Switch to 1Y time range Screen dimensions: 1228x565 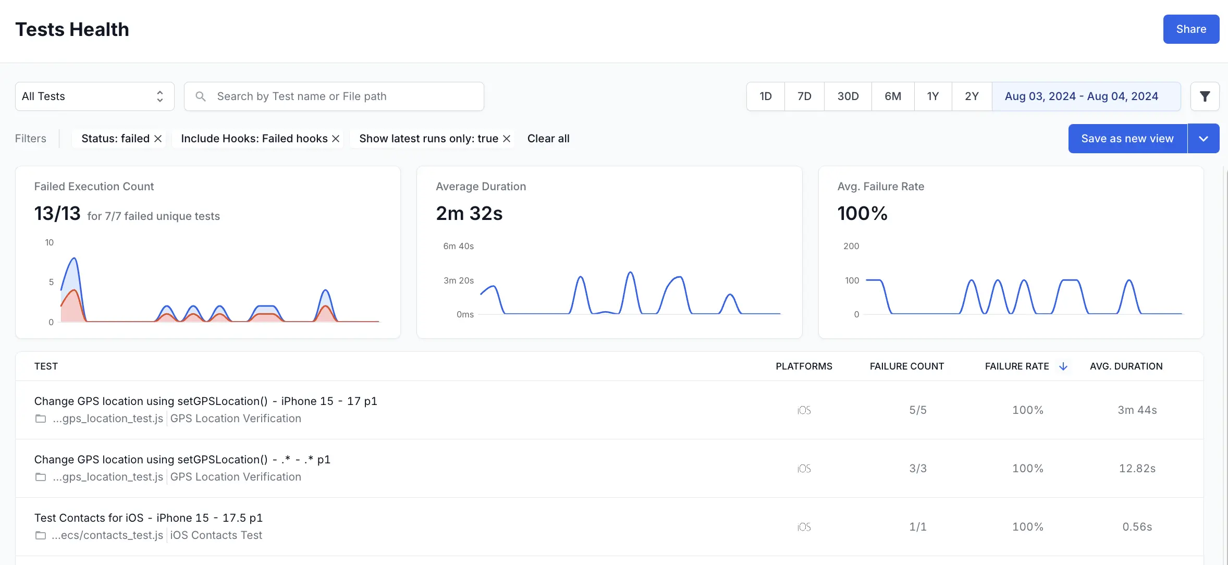pyautogui.click(x=932, y=96)
